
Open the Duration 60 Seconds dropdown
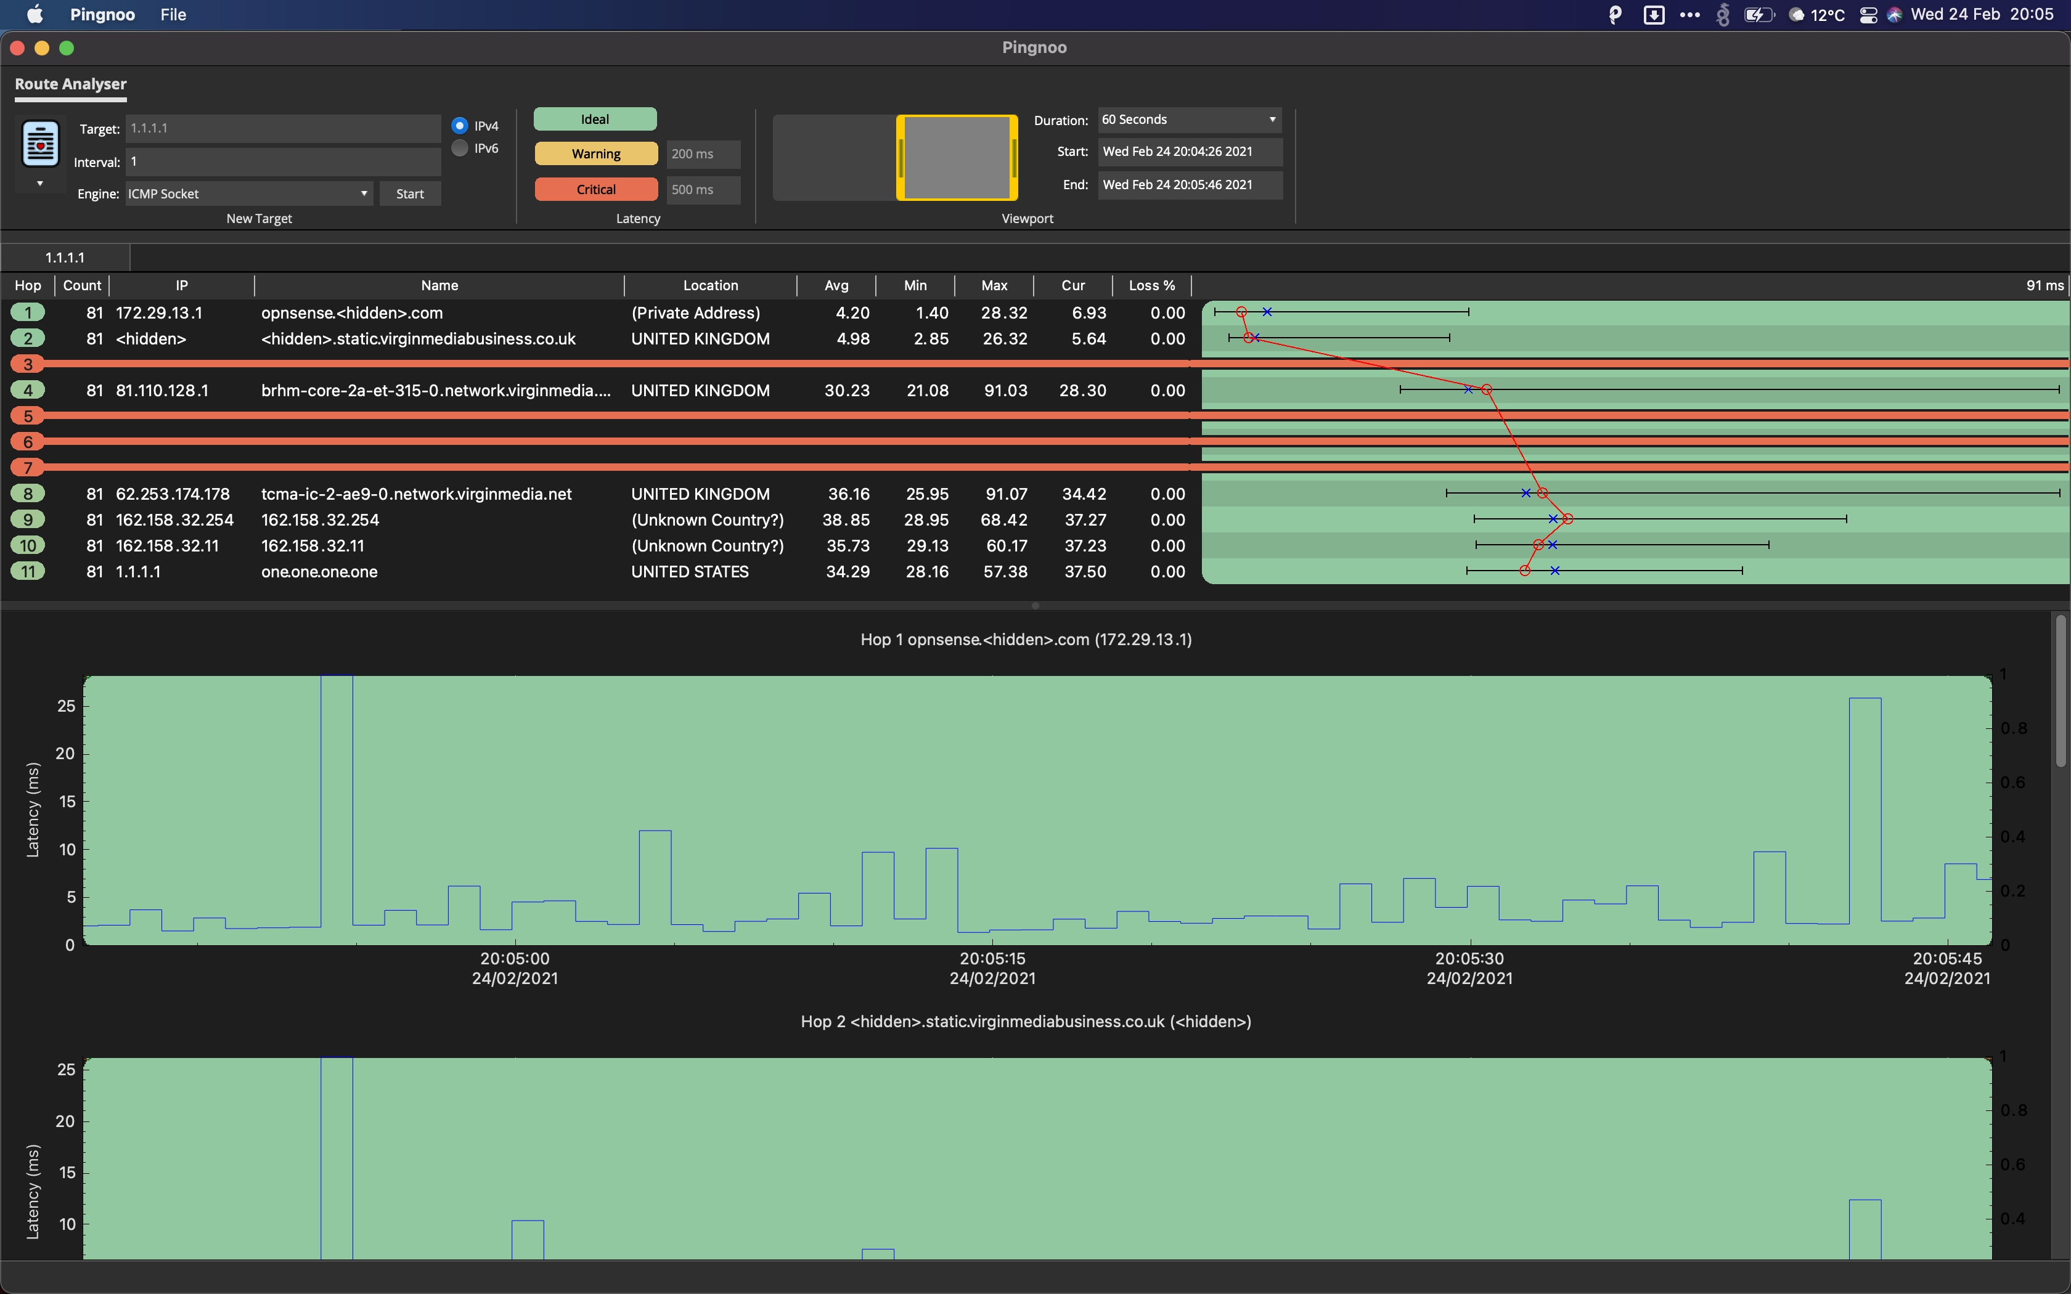click(x=1189, y=120)
